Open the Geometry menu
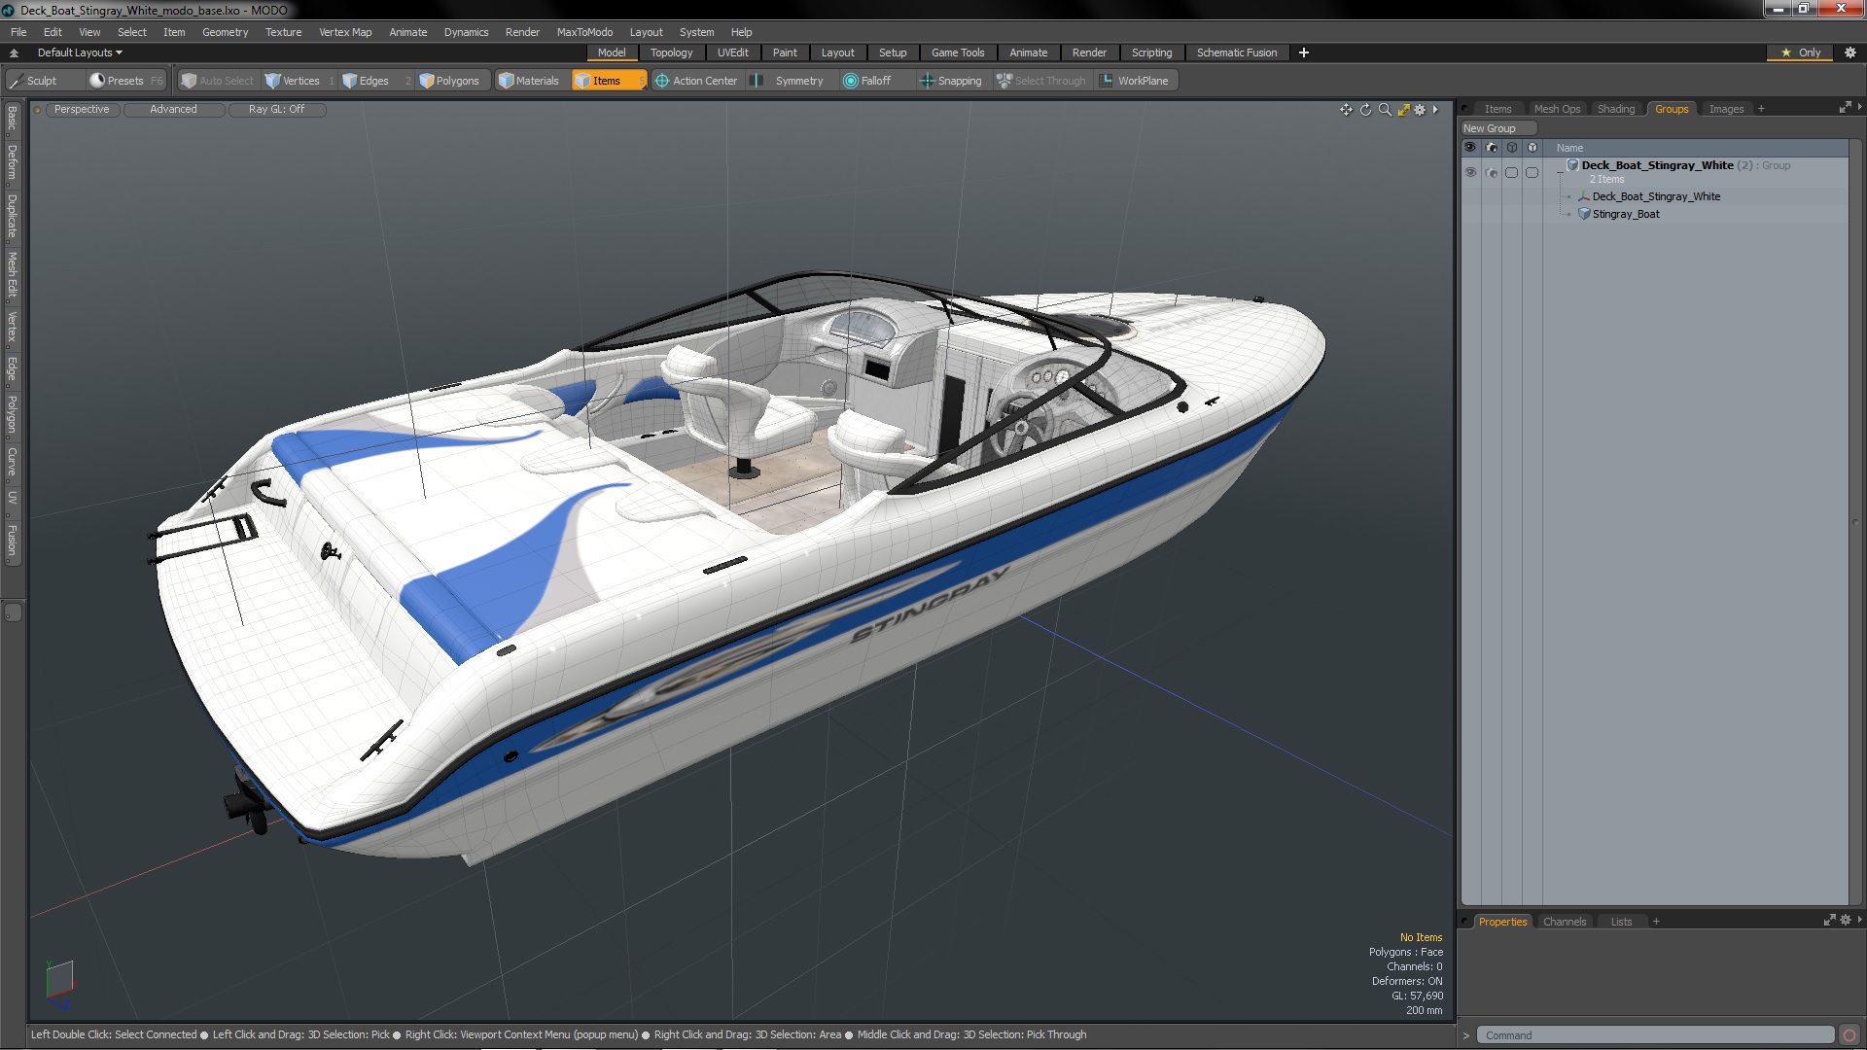1867x1050 pixels. [225, 32]
